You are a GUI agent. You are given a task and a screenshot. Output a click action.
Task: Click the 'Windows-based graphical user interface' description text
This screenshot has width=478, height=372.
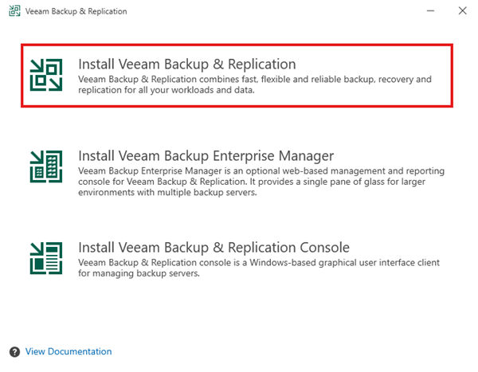(263, 263)
